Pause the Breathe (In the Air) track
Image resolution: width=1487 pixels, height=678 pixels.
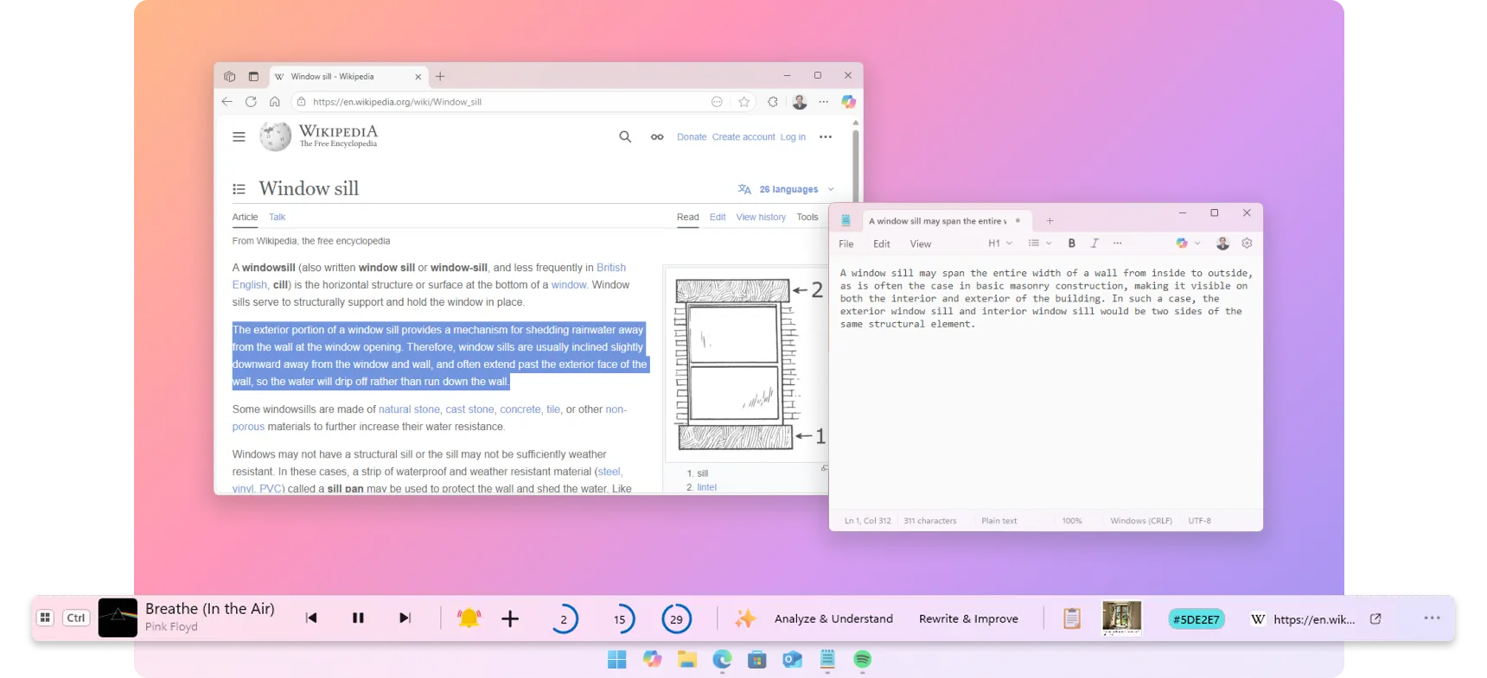pyautogui.click(x=358, y=618)
